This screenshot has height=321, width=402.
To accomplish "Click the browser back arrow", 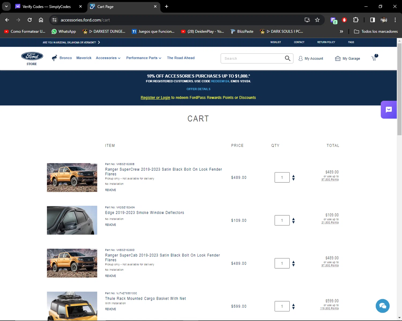I will 7,20.
